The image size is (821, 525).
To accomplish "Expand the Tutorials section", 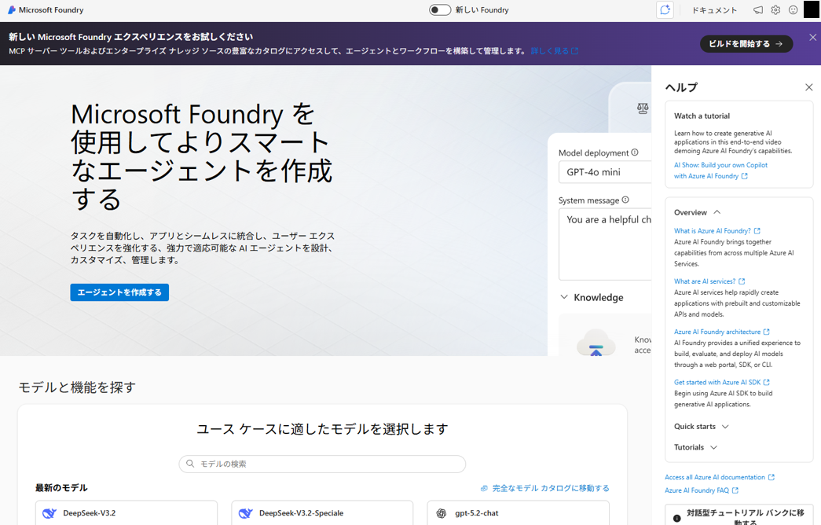I will [x=695, y=447].
